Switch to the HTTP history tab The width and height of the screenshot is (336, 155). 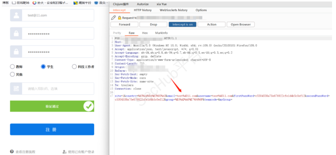pyautogui.click(x=143, y=10)
